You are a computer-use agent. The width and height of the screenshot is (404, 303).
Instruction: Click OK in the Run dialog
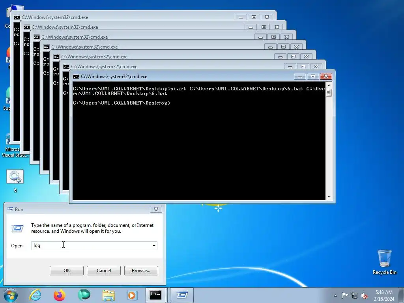66,271
